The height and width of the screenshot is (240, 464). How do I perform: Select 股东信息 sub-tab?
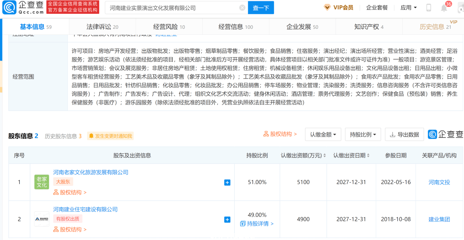coord(23,136)
